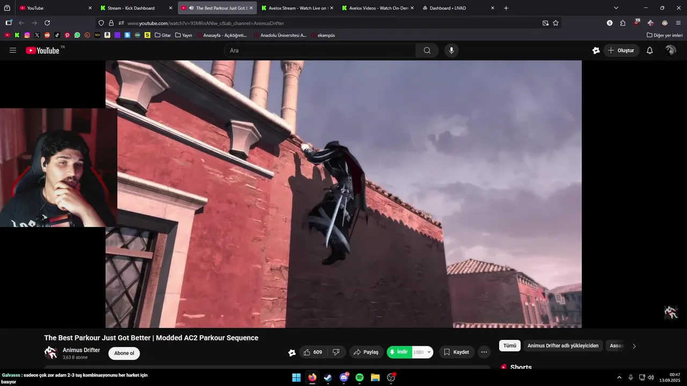Open Steam from the taskbar
687x386 pixels.
328,377
